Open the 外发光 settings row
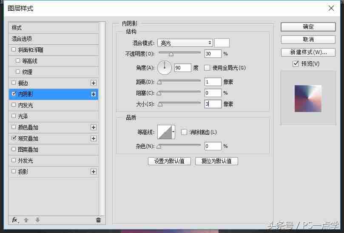 54,161
